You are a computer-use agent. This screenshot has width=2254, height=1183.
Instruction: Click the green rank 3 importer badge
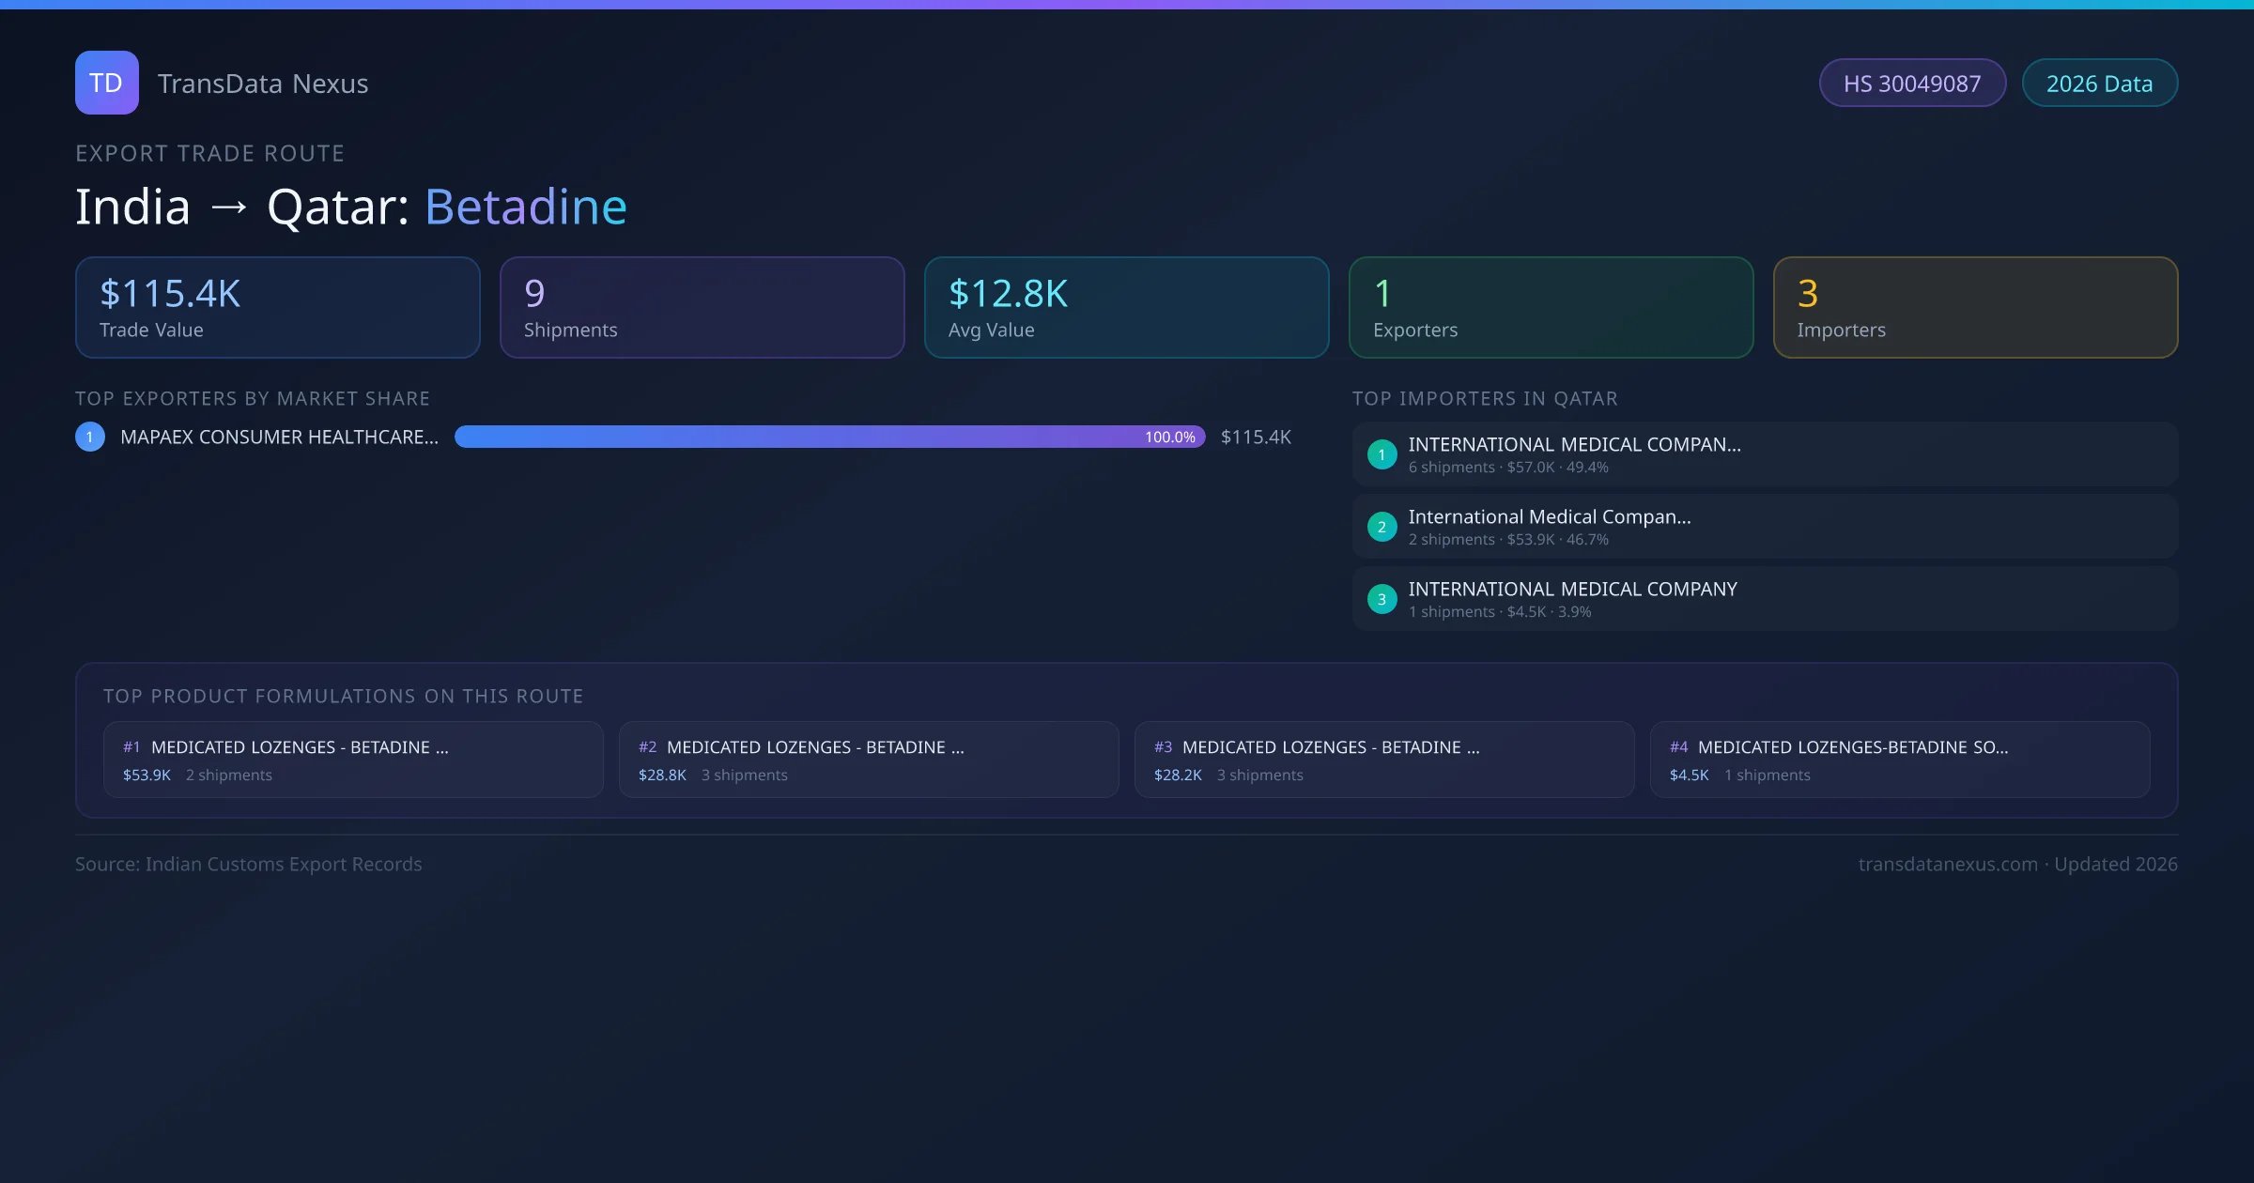(1382, 599)
